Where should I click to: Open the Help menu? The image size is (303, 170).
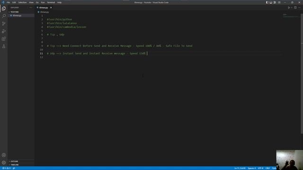[59, 2]
